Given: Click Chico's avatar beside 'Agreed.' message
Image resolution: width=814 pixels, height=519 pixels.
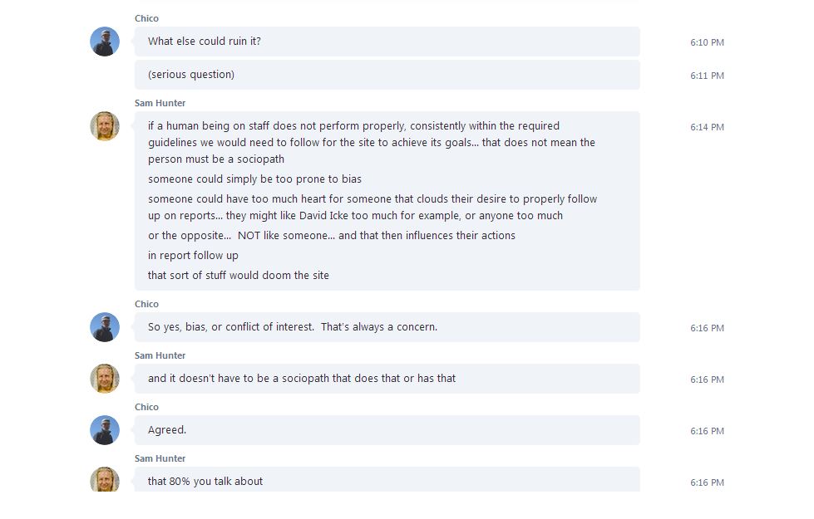Looking at the screenshot, I should pos(105,430).
